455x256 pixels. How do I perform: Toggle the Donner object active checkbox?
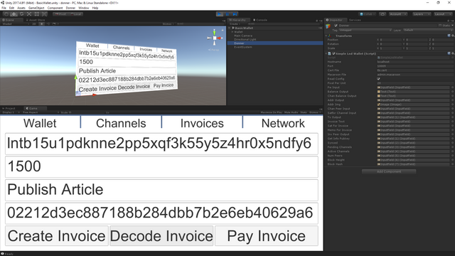click(336, 26)
